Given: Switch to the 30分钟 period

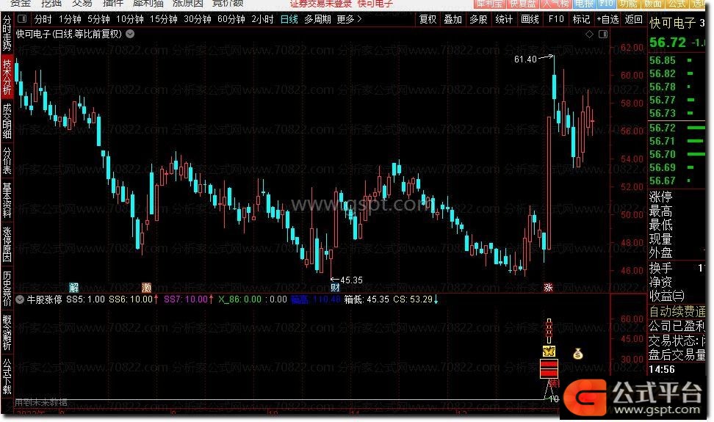Looking at the screenshot, I should point(197,19).
